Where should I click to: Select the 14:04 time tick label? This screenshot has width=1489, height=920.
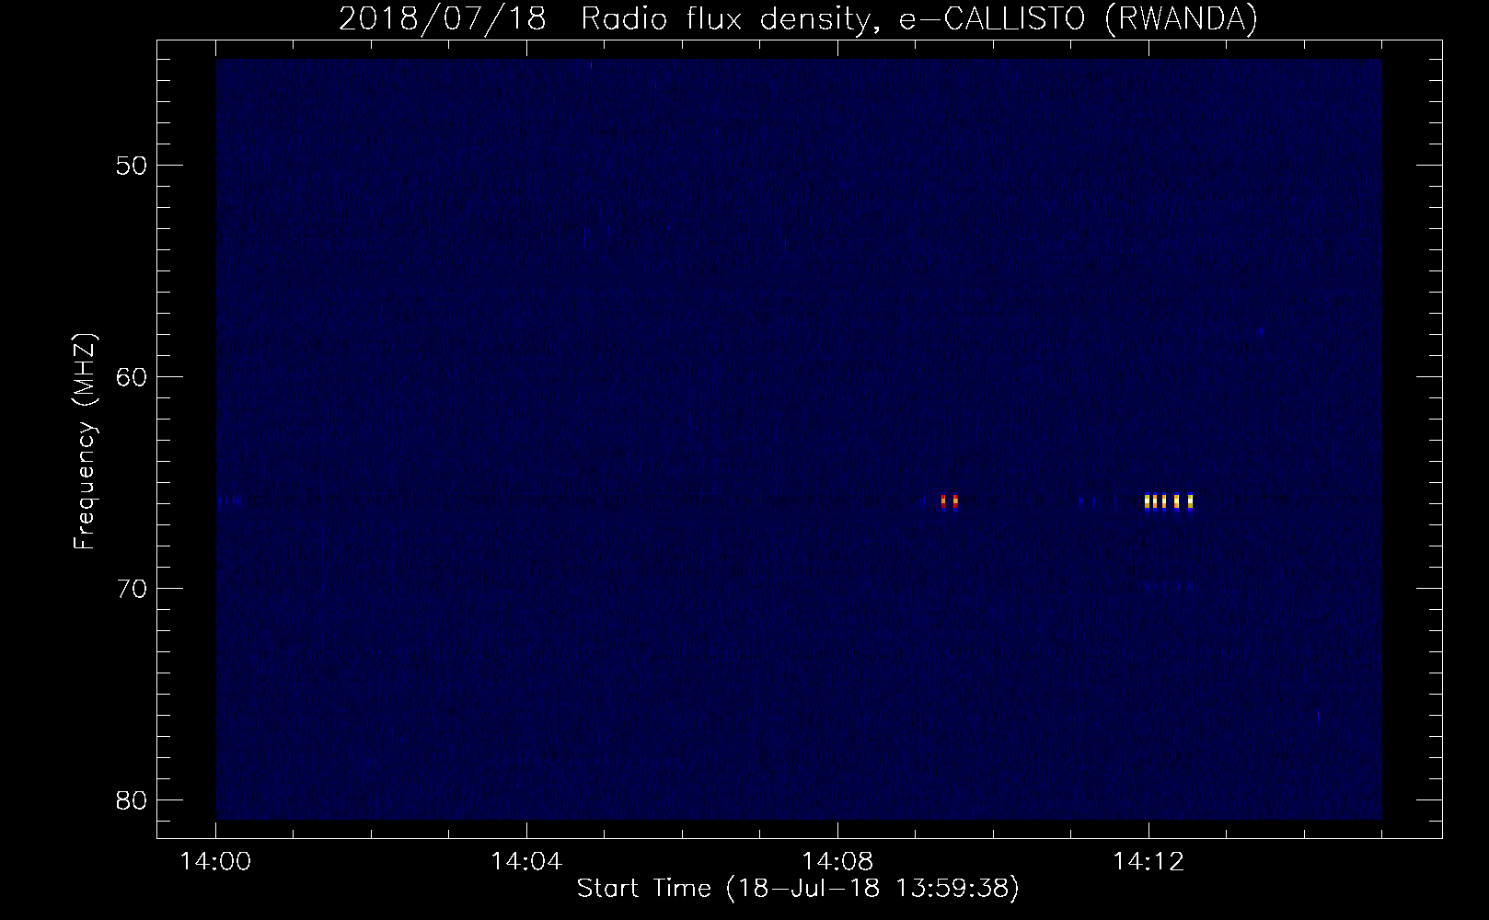click(x=526, y=862)
